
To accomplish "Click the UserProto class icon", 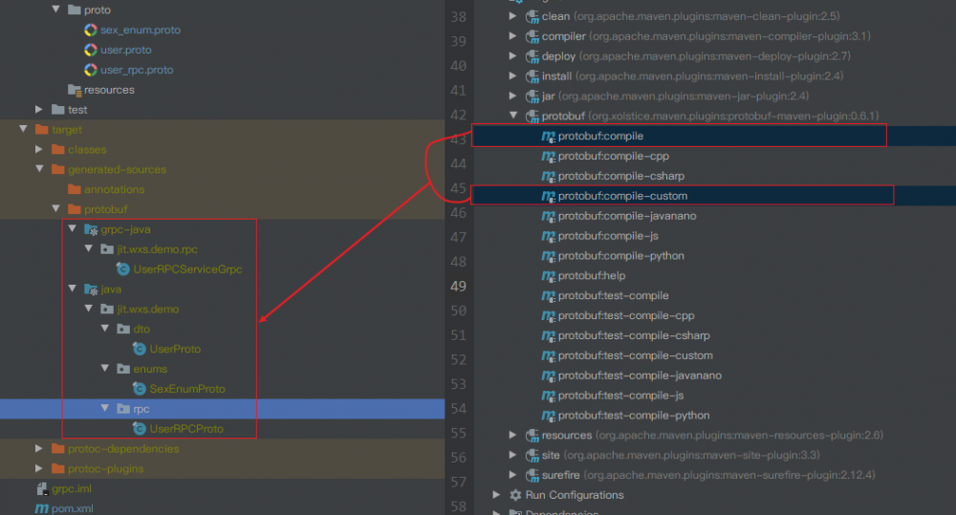I will (x=140, y=349).
